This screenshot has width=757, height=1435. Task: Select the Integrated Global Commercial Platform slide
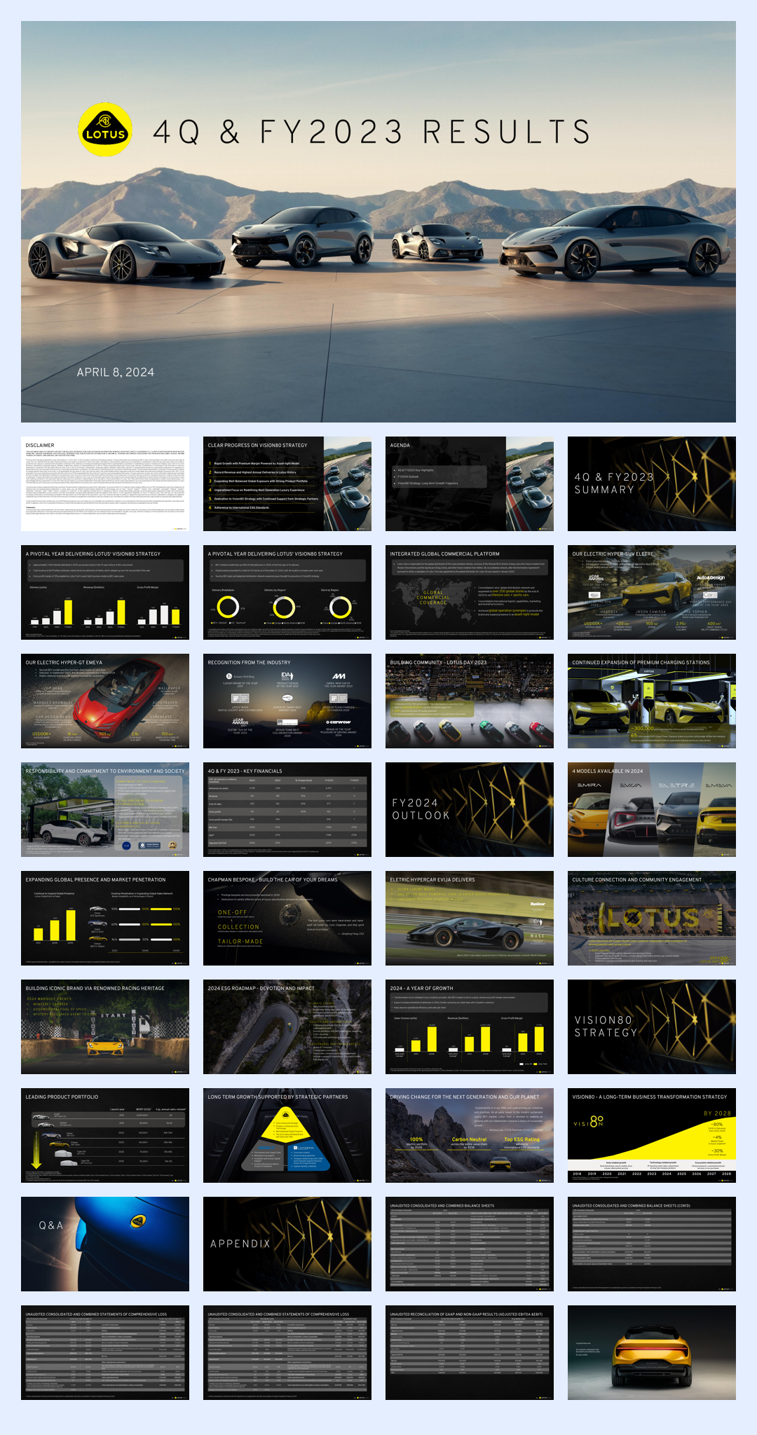[x=470, y=592]
